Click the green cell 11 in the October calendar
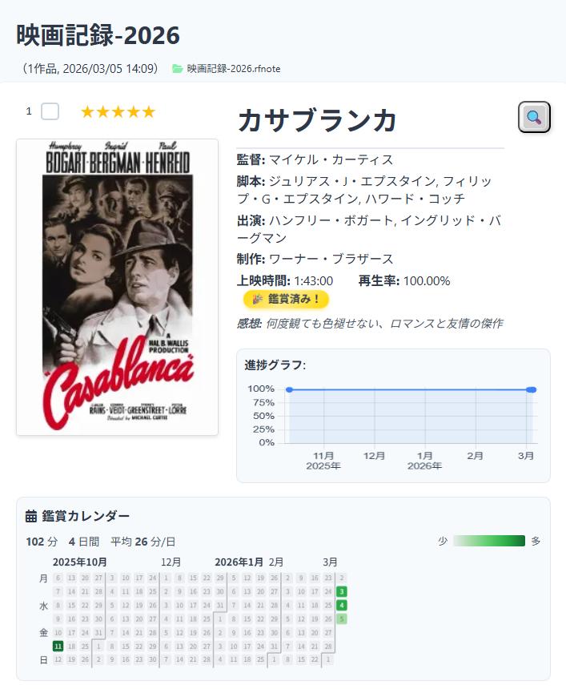The width and height of the screenshot is (566, 689). click(x=58, y=647)
